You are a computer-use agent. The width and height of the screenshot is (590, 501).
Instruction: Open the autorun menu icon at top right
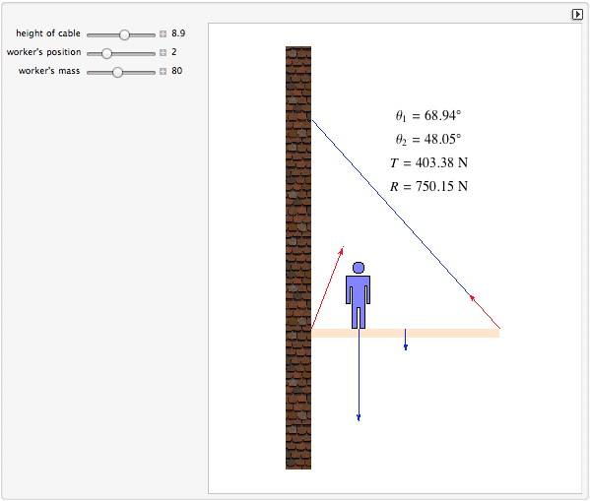click(x=577, y=15)
